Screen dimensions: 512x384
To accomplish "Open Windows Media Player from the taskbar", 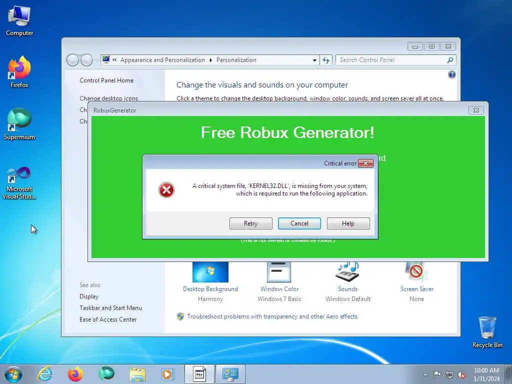I will click(168, 374).
